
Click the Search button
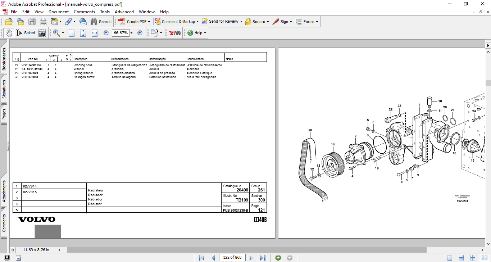pyautogui.click(x=101, y=22)
